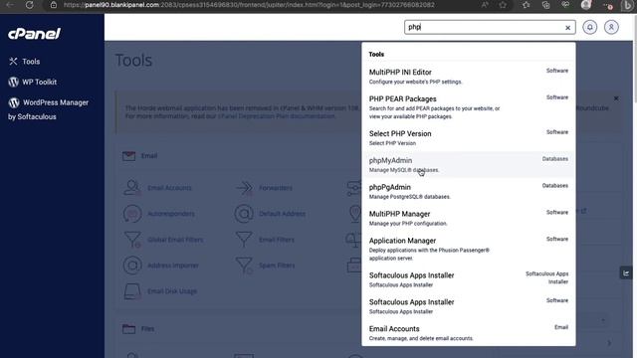Click the Software tag beside MultiPHP INI Editor
Screen dimensions: 637x358
557,71
